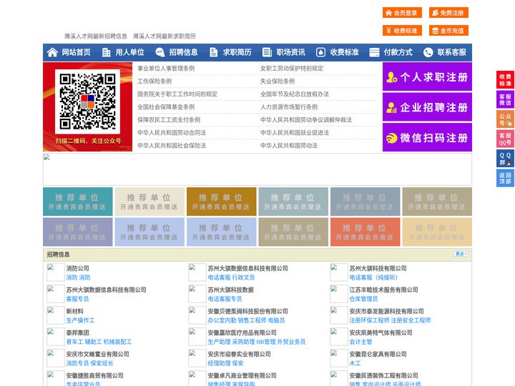The height and width of the screenshot is (386, 515).
Task: Open job link 生产操作工
Action: (80, 320)
